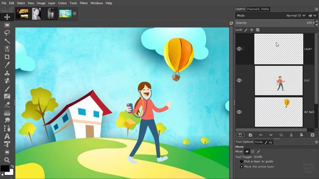Viewport: 319px width, 179px height.
Task: Create a new layer
Action: tap(240, 135)
